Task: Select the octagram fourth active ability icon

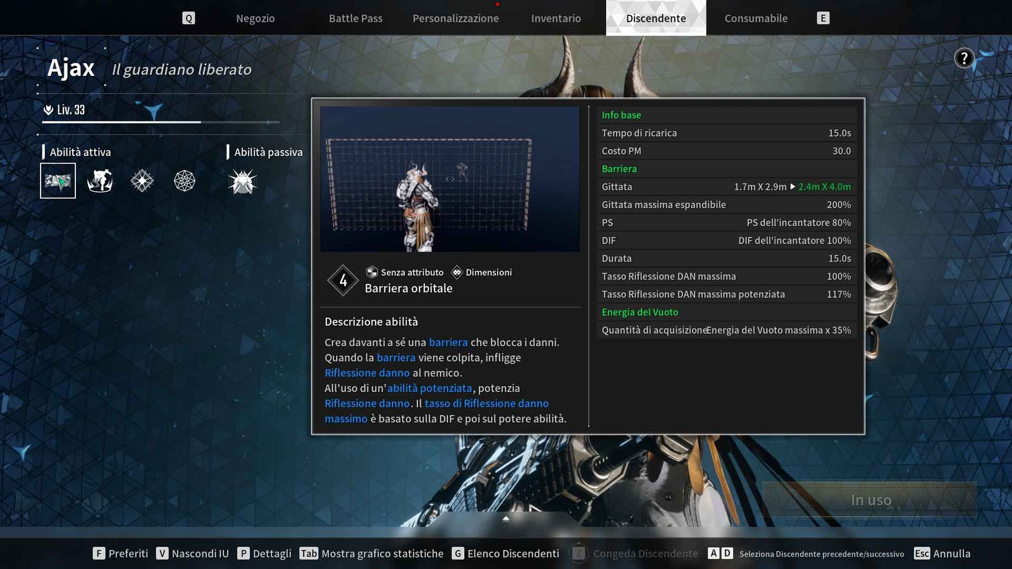Action: pos(183,180)
